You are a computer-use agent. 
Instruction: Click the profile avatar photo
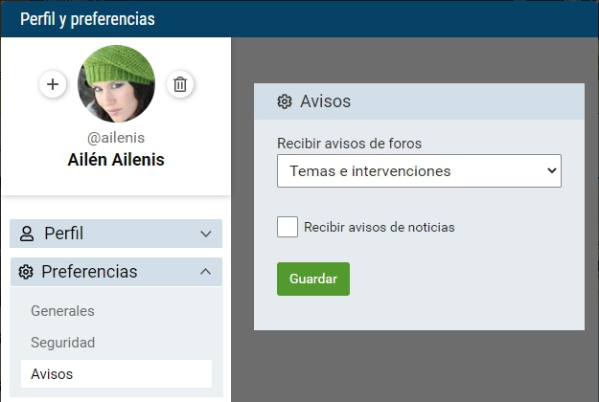point(116,83)
